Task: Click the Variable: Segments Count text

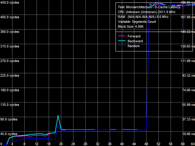Action: (137, 22)
